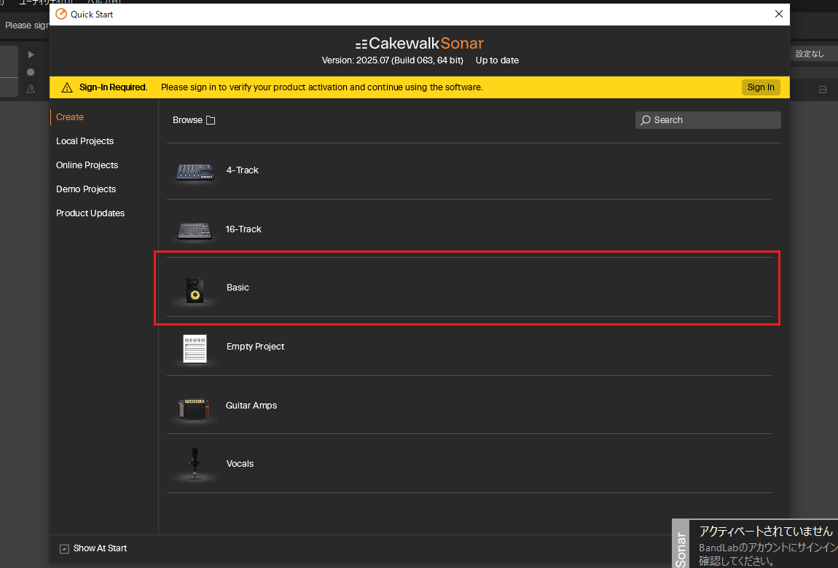Viewport: 838px width, 568px height.
Task: Open the Product Updates section
Action: pos(90,213)
